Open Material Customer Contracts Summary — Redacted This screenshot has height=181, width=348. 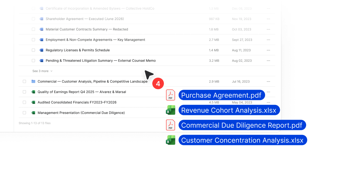pos(87,29)
